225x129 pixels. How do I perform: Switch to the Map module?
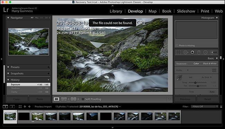point(152,11)
